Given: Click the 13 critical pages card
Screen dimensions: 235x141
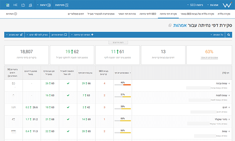Looking at the screenshot, I should (x=163, y=55).
